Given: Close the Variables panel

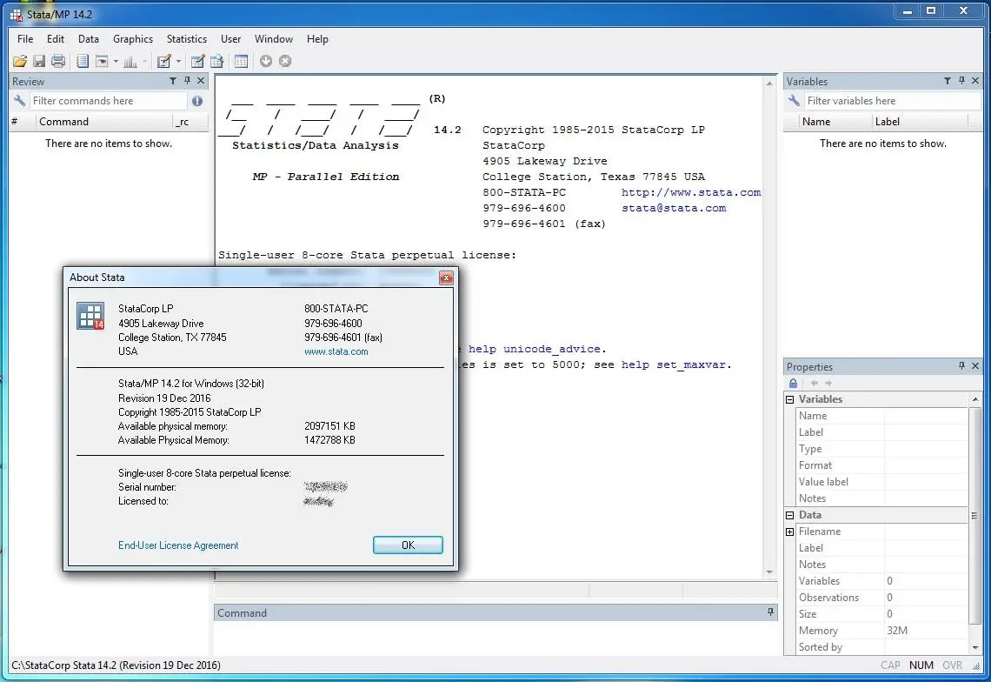Looking at the screenshot, I should coord(975,81).
